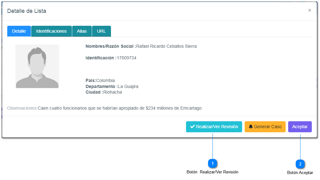Go to the URL tab
Viewport: 320px width, 180px height.
coord(102,31)
